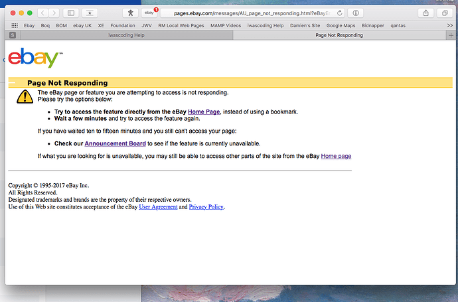Open the Top Sites star button

point(90,13)
